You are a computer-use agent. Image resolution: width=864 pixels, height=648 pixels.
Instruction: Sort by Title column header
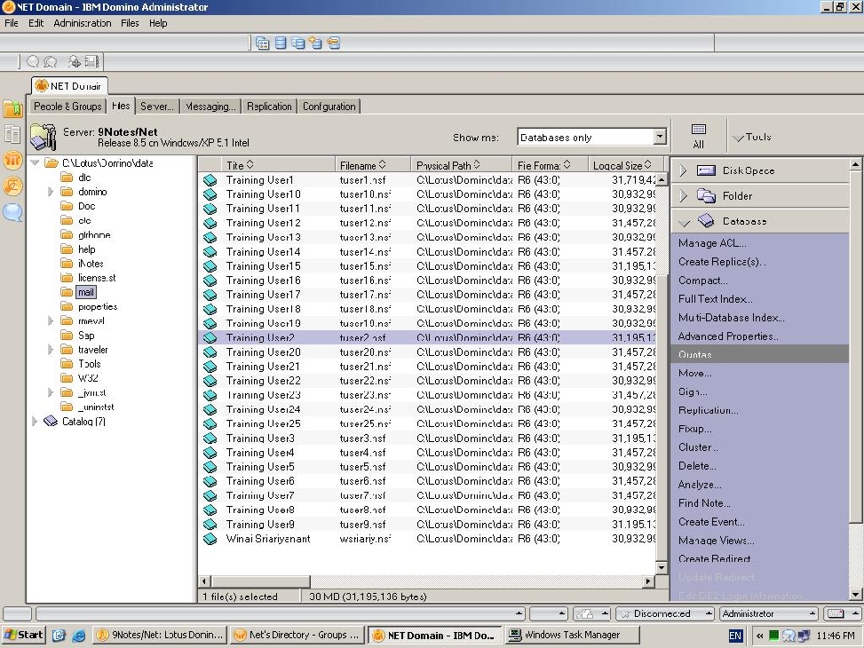[x=280, y=165]
